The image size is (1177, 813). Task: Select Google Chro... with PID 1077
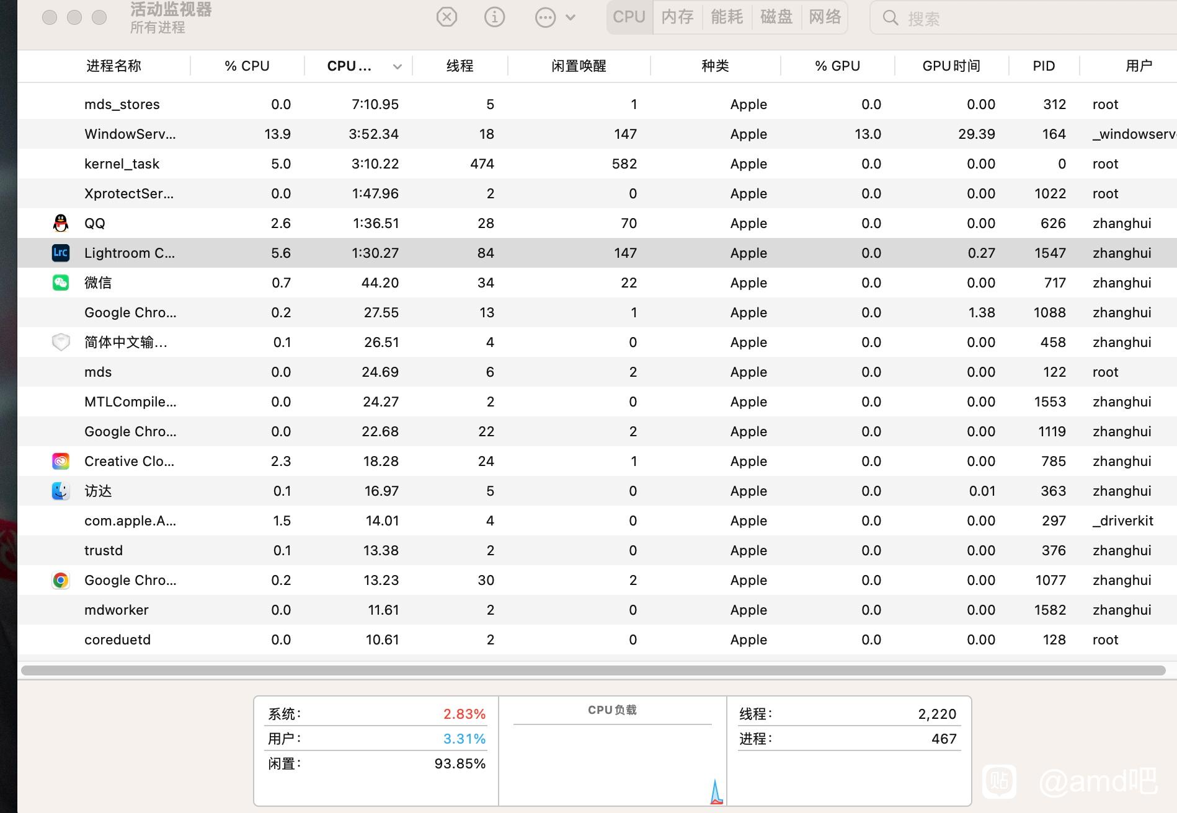(x=130, y=580)
